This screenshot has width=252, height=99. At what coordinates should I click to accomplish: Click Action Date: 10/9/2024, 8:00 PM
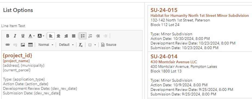click(x=179, y=85)
